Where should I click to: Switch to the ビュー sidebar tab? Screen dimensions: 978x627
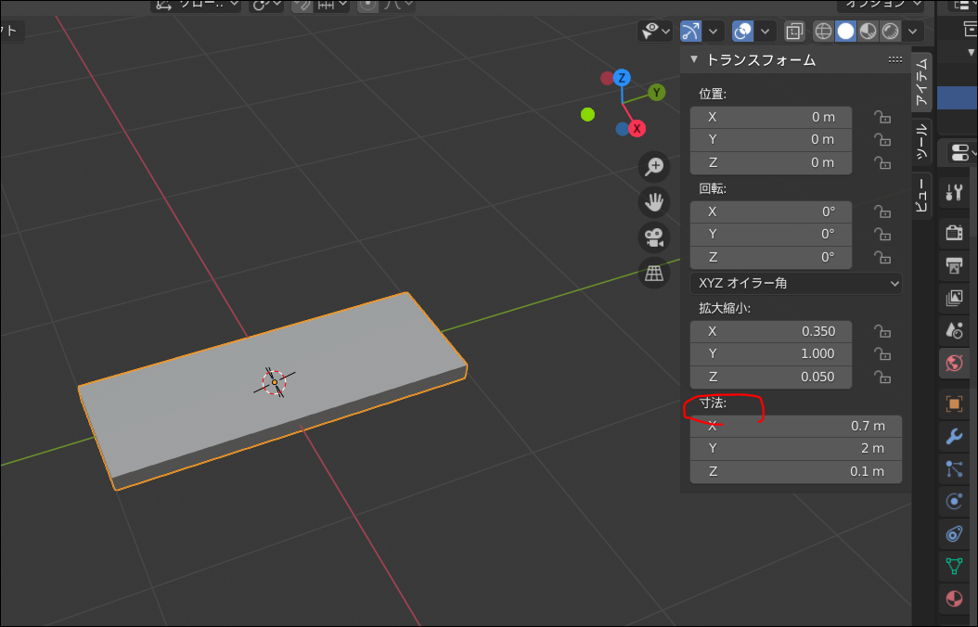coord(921,195)
